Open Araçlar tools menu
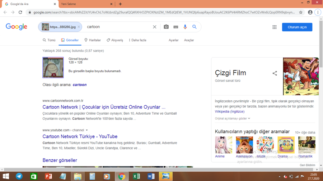323x181 pixels. tap(189, 40)
